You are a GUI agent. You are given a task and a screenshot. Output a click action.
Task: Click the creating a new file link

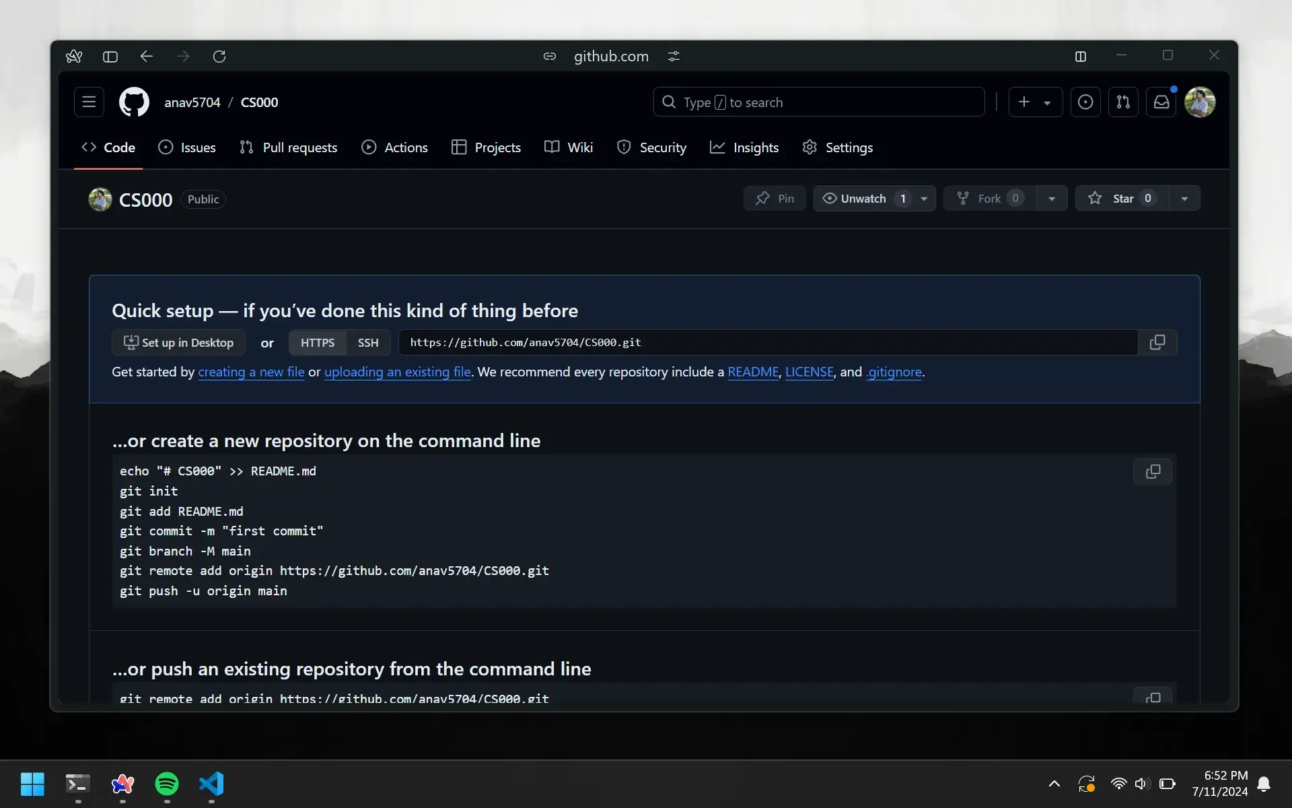tap(251, 370)
